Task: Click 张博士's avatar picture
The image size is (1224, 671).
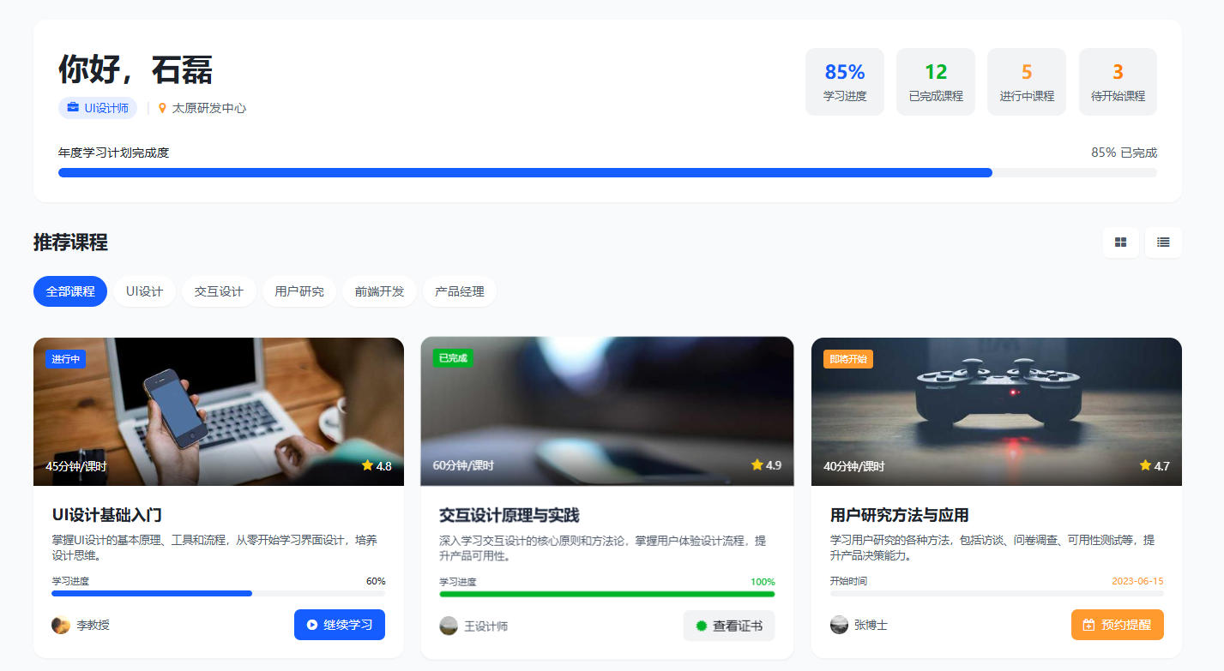Action: point(839,625)
